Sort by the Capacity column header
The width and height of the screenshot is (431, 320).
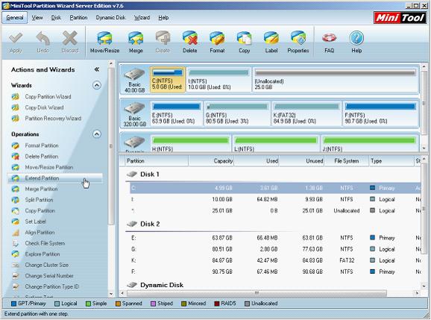tap(211, 161)
